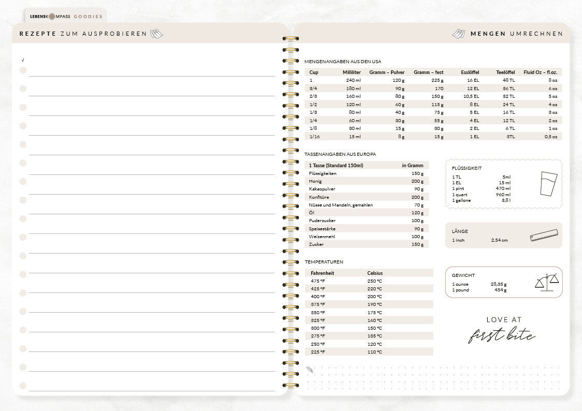The width and height of the screenshot is (582, 411).
Task: Select the 250 °C temperature cell
Action: click(375, 281)
